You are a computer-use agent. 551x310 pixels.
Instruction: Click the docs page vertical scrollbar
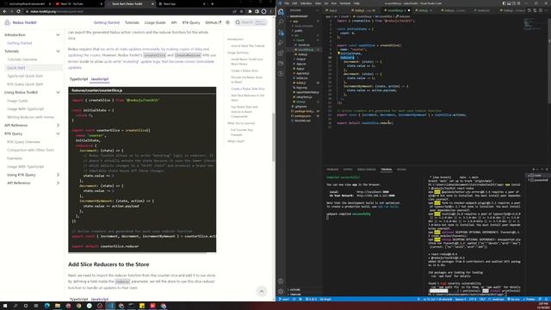274,137
